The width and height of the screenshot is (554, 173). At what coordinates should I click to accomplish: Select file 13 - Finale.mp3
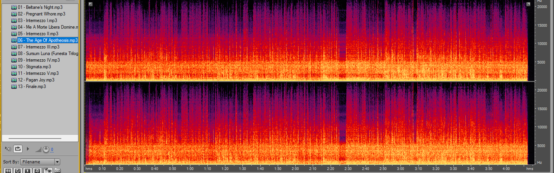[x=32, y=86]
